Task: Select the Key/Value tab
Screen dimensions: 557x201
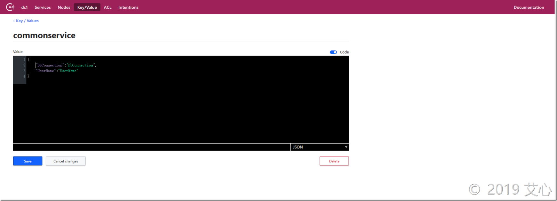Action: pos(87,7)
